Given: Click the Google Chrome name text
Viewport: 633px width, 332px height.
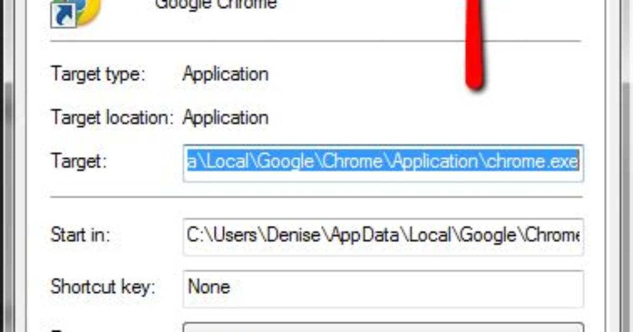Looking at the screenshot, I should [216, 5].
